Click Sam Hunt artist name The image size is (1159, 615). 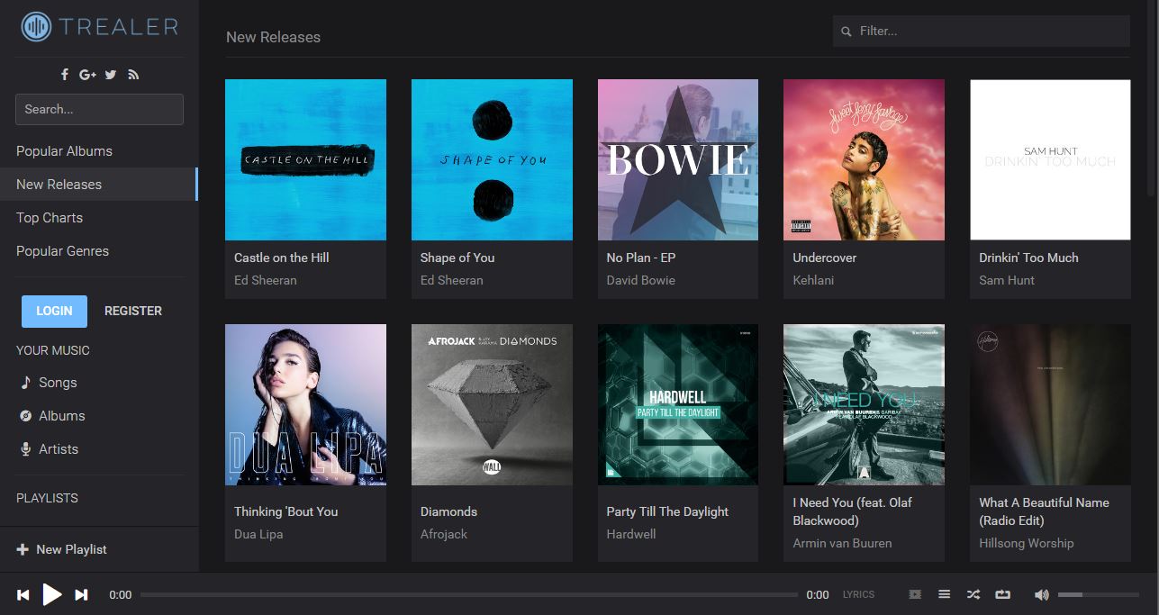pyautogui.click(x=1007, y=280)
